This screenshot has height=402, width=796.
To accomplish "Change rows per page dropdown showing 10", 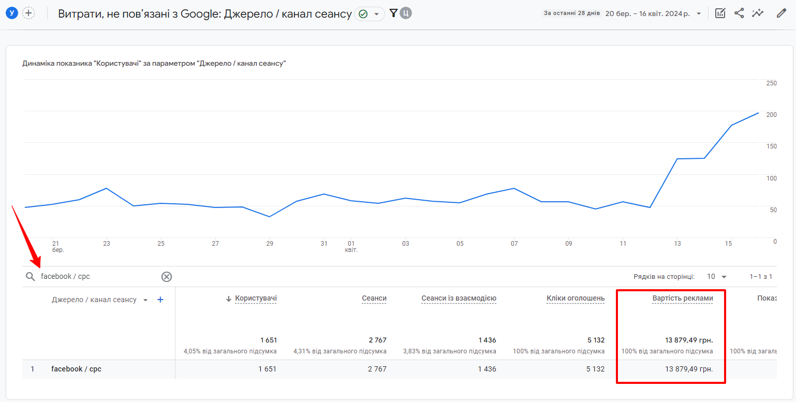I will pyautogui.click(x=717, y=277).
